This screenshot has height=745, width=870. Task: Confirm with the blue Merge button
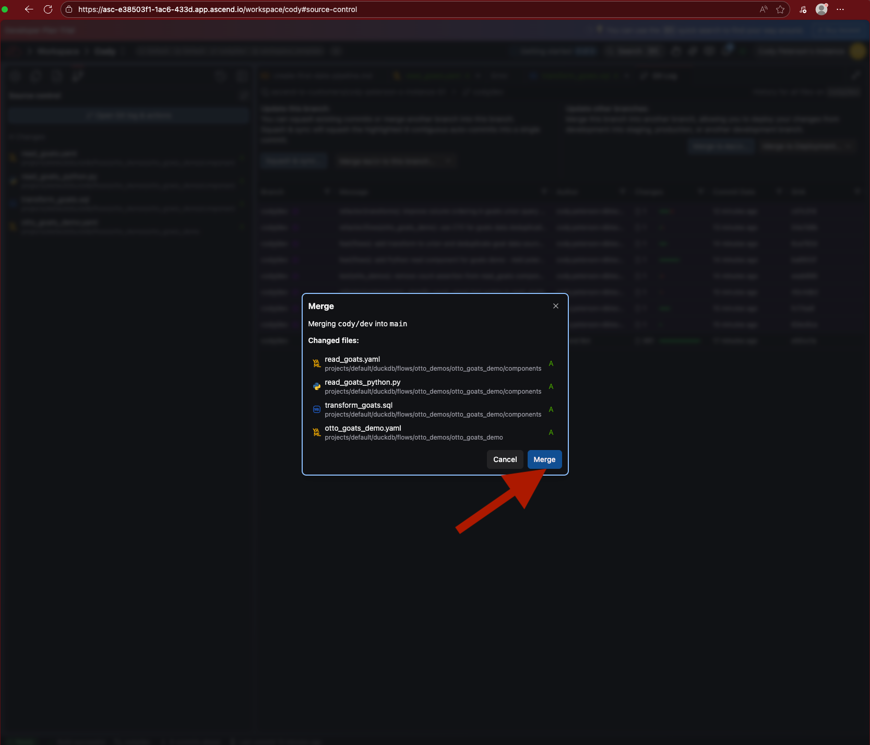pos(544,459)
